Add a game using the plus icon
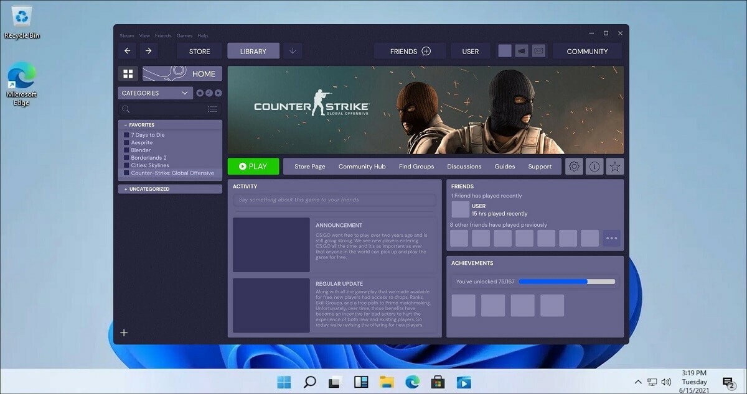The image size is (747, 394). pyautogui.click(x=124, y=333)
